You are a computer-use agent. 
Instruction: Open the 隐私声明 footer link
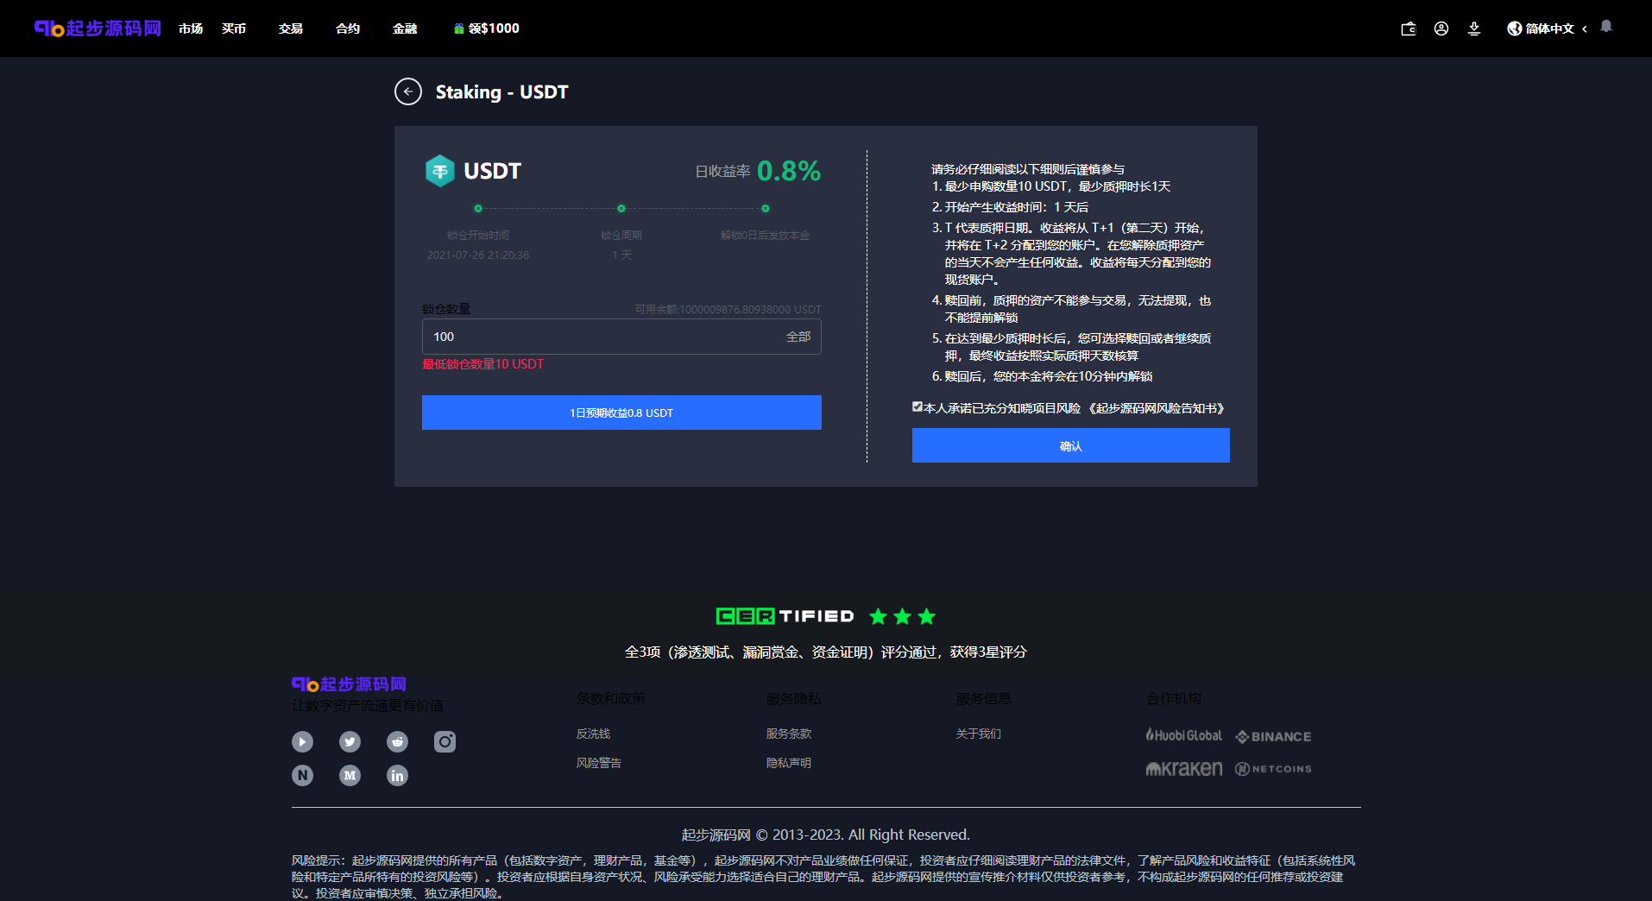pos(789,763)
